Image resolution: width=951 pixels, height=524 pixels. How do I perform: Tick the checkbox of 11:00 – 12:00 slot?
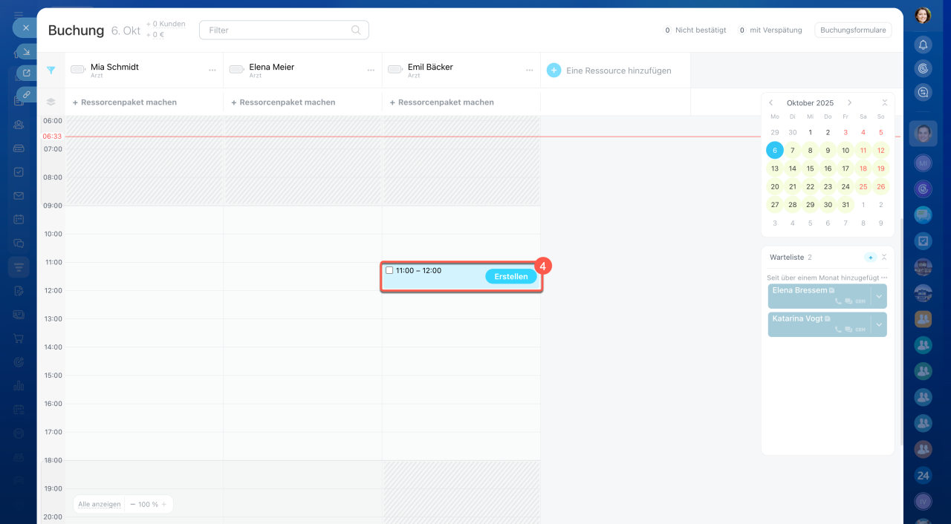[x=389, y=270]
